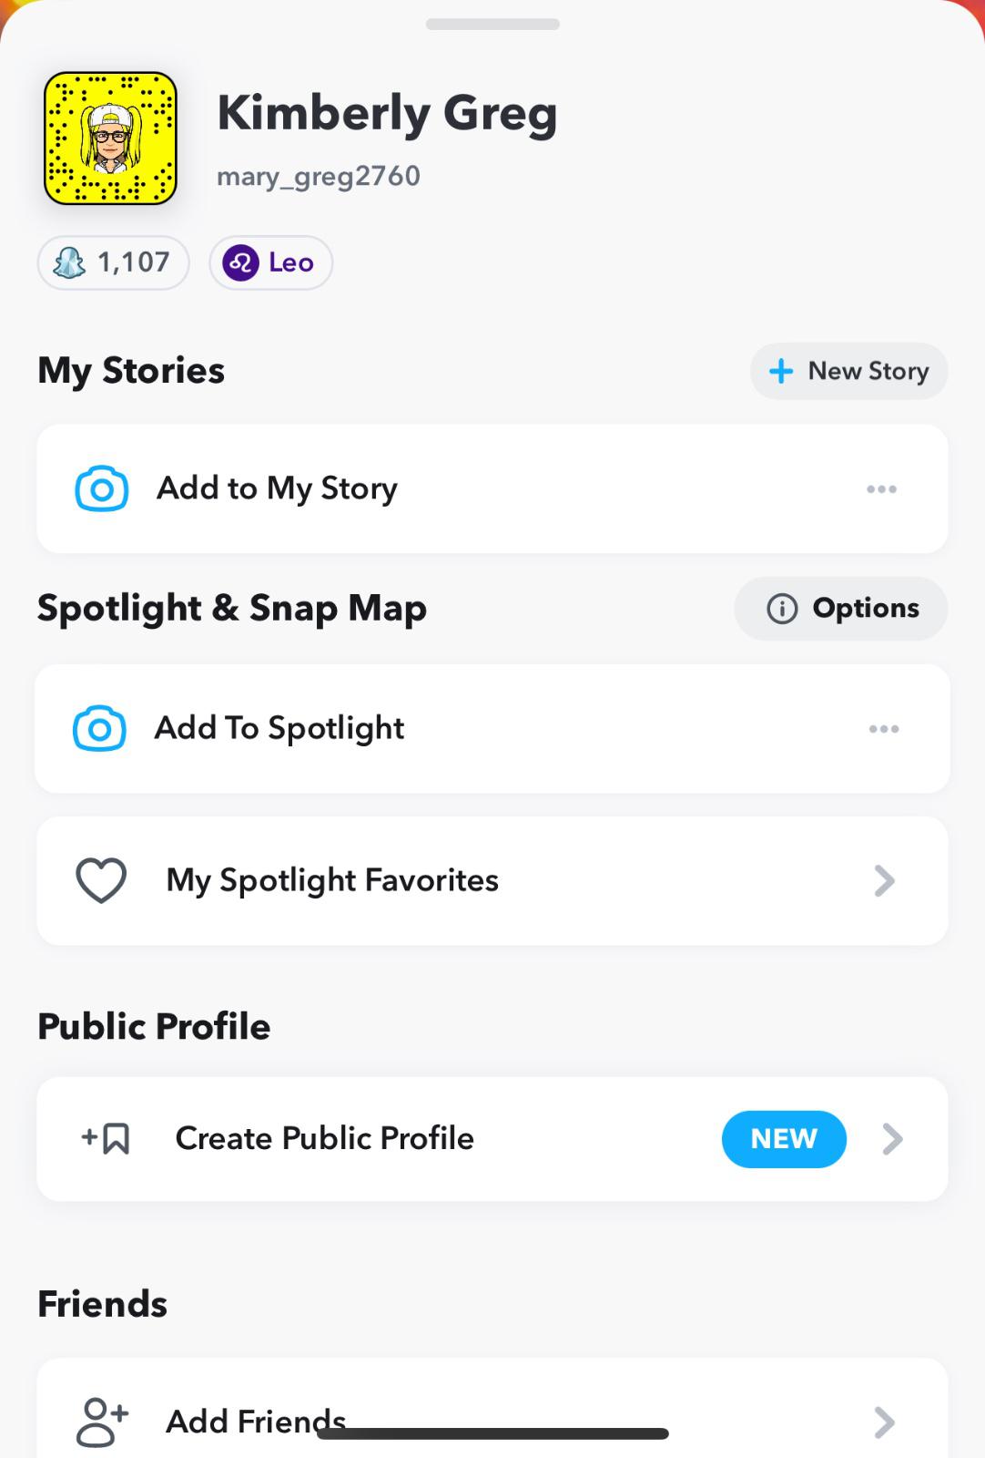Tap the camera icon for My Story
This screenshot has width=985, height=1458.
[x=101, y=488]
